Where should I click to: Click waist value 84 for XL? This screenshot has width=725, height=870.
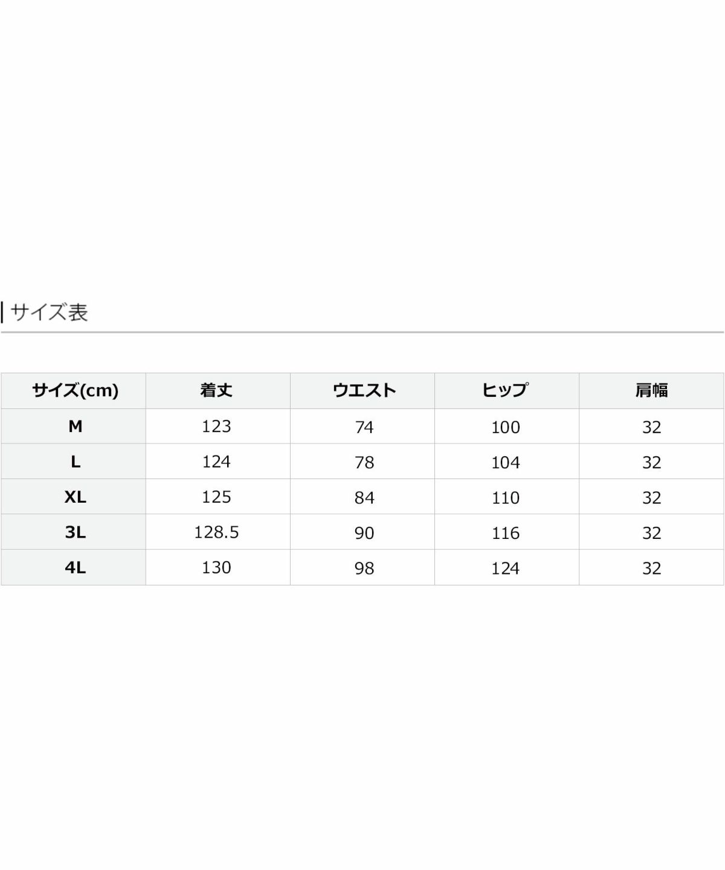tap(364, 498)
